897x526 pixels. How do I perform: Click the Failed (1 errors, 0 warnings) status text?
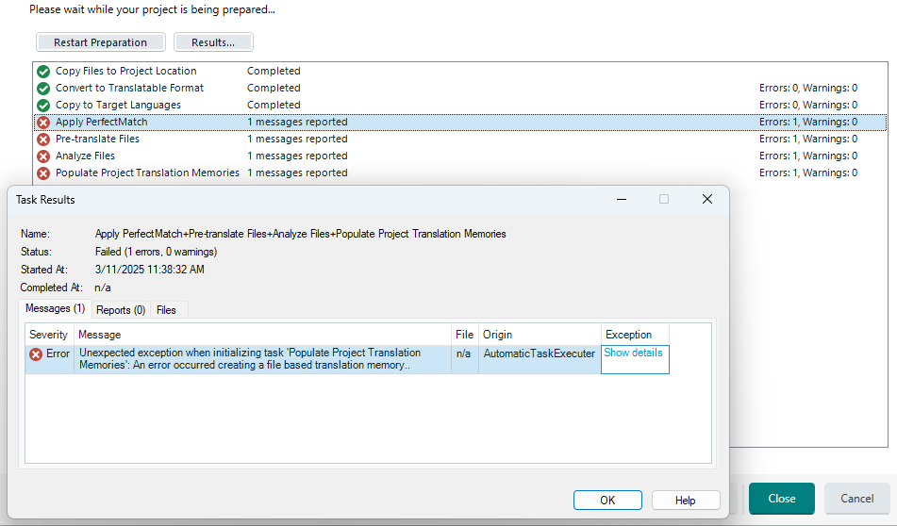pos(157,252)
